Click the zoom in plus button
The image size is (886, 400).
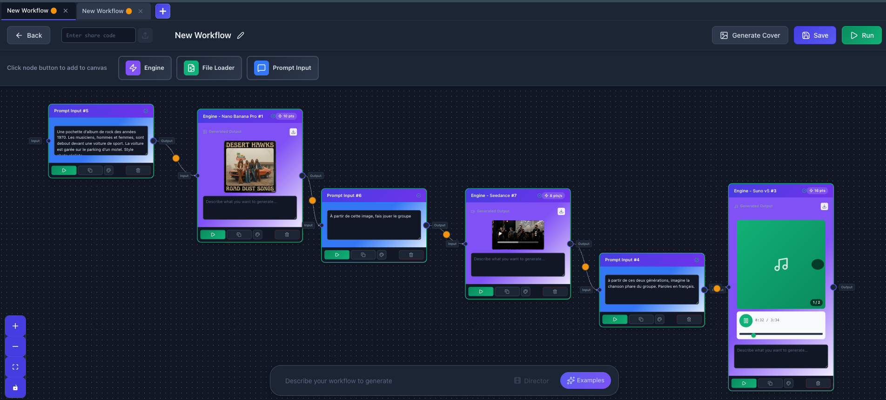pos(15,326)
